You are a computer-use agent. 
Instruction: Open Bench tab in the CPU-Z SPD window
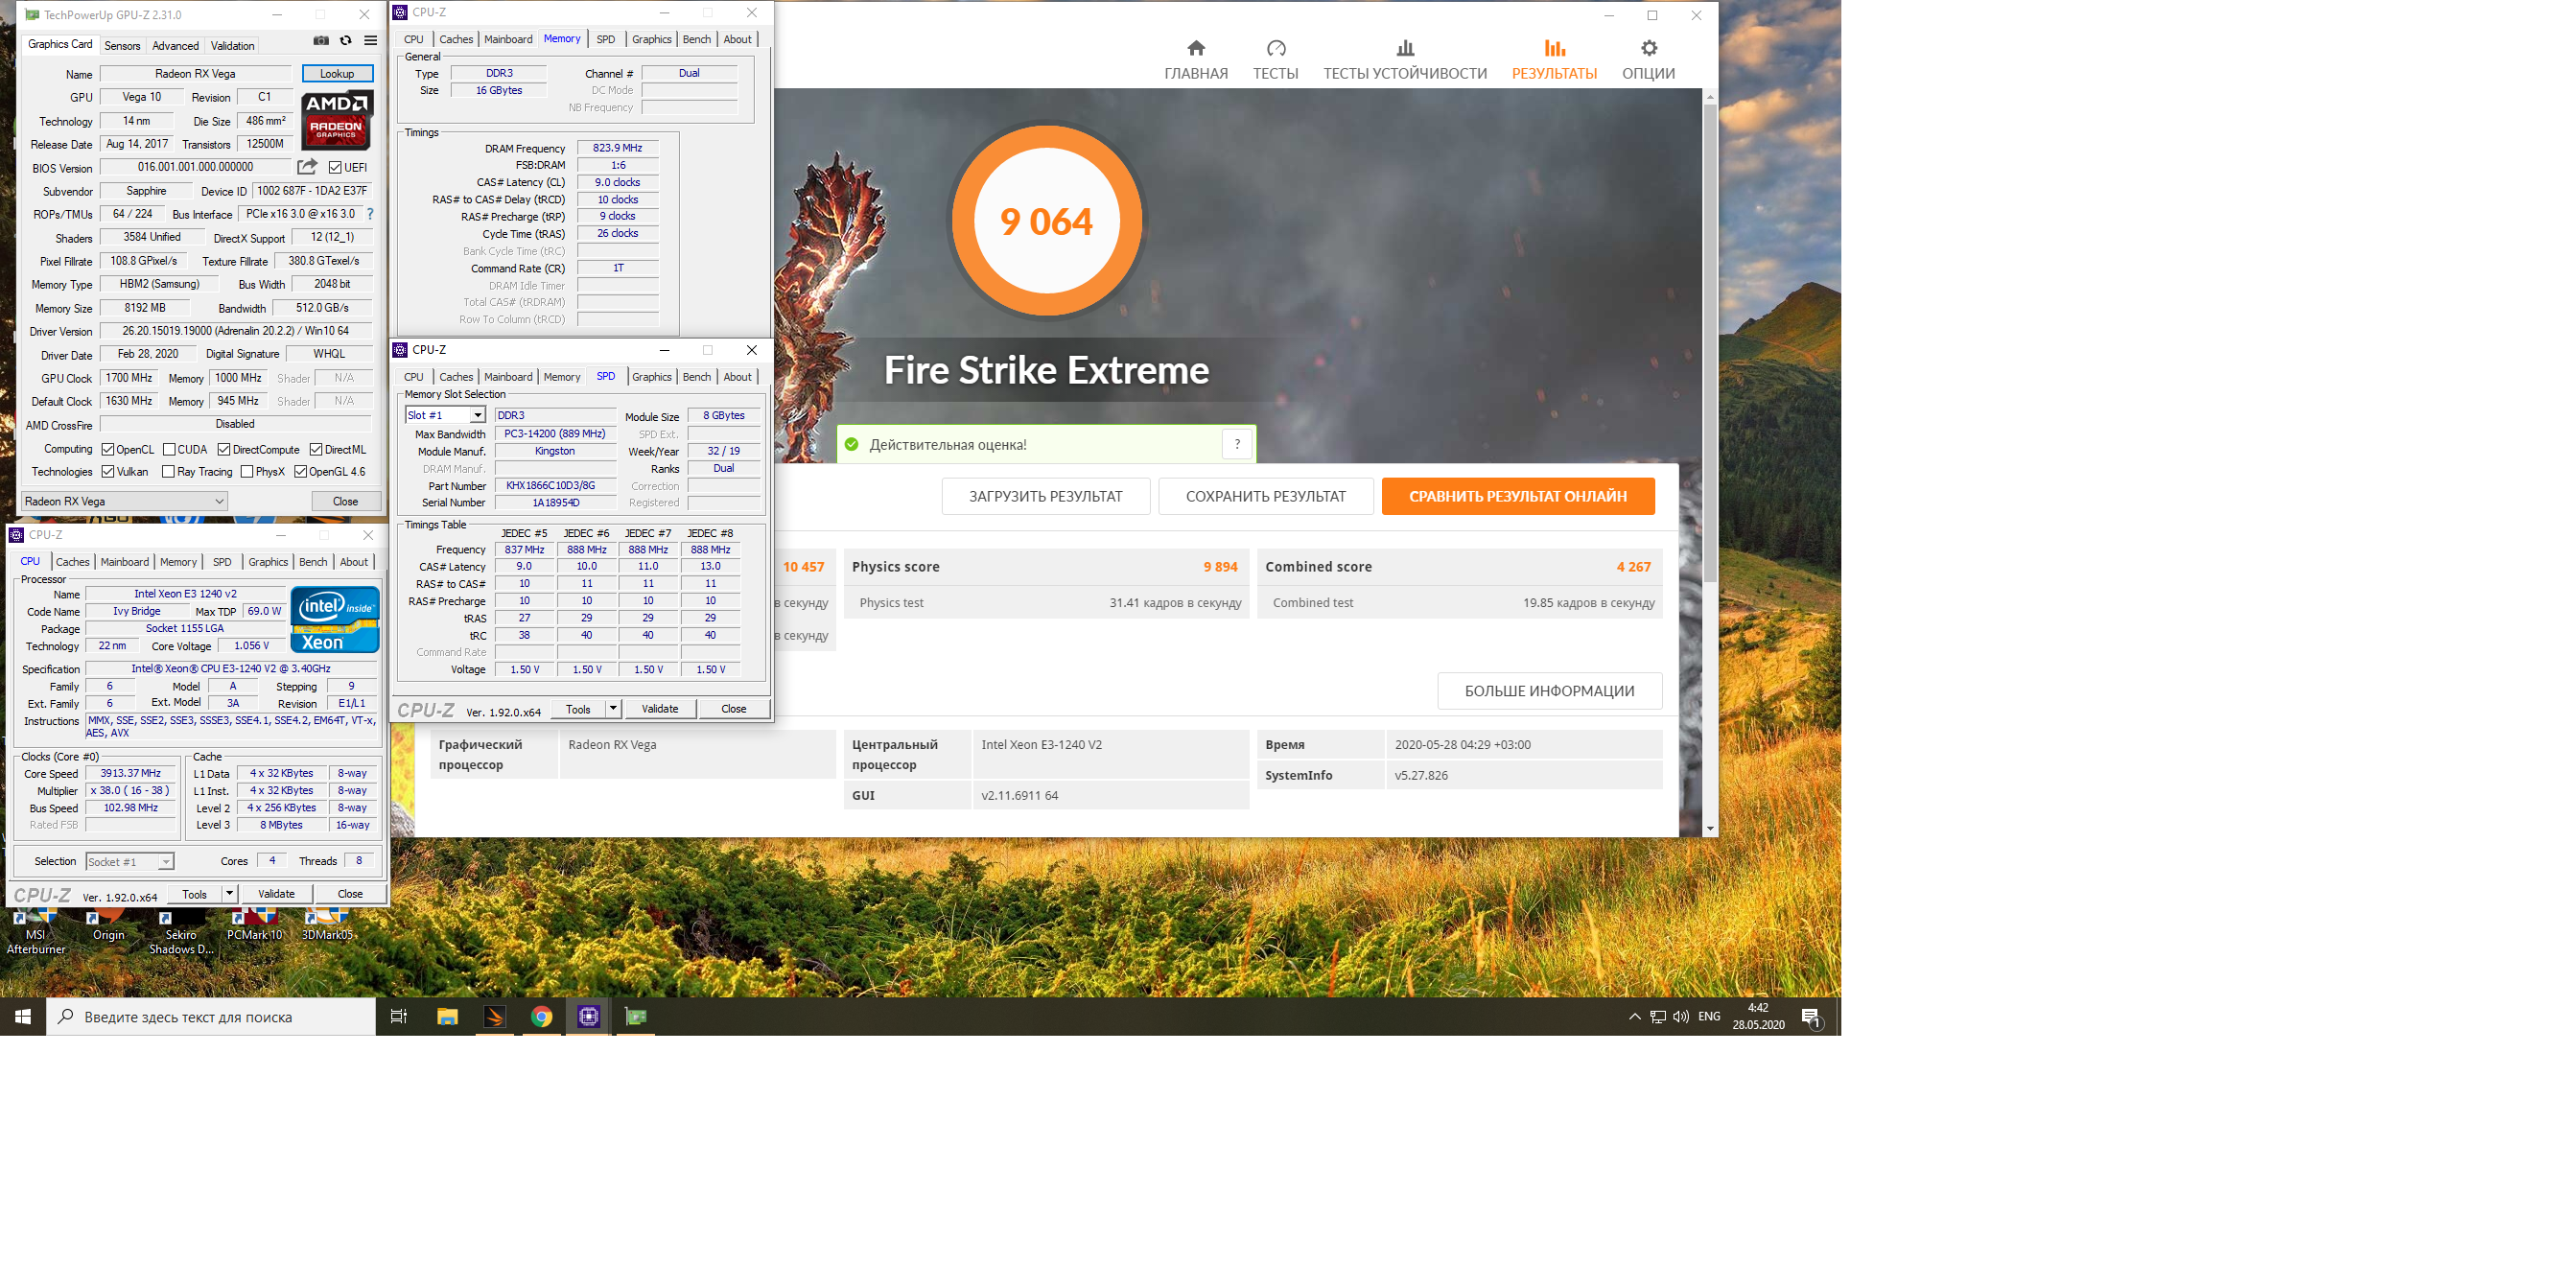tap(697, 376)
